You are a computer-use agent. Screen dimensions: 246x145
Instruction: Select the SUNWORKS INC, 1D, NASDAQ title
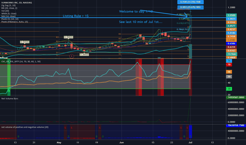17,3
